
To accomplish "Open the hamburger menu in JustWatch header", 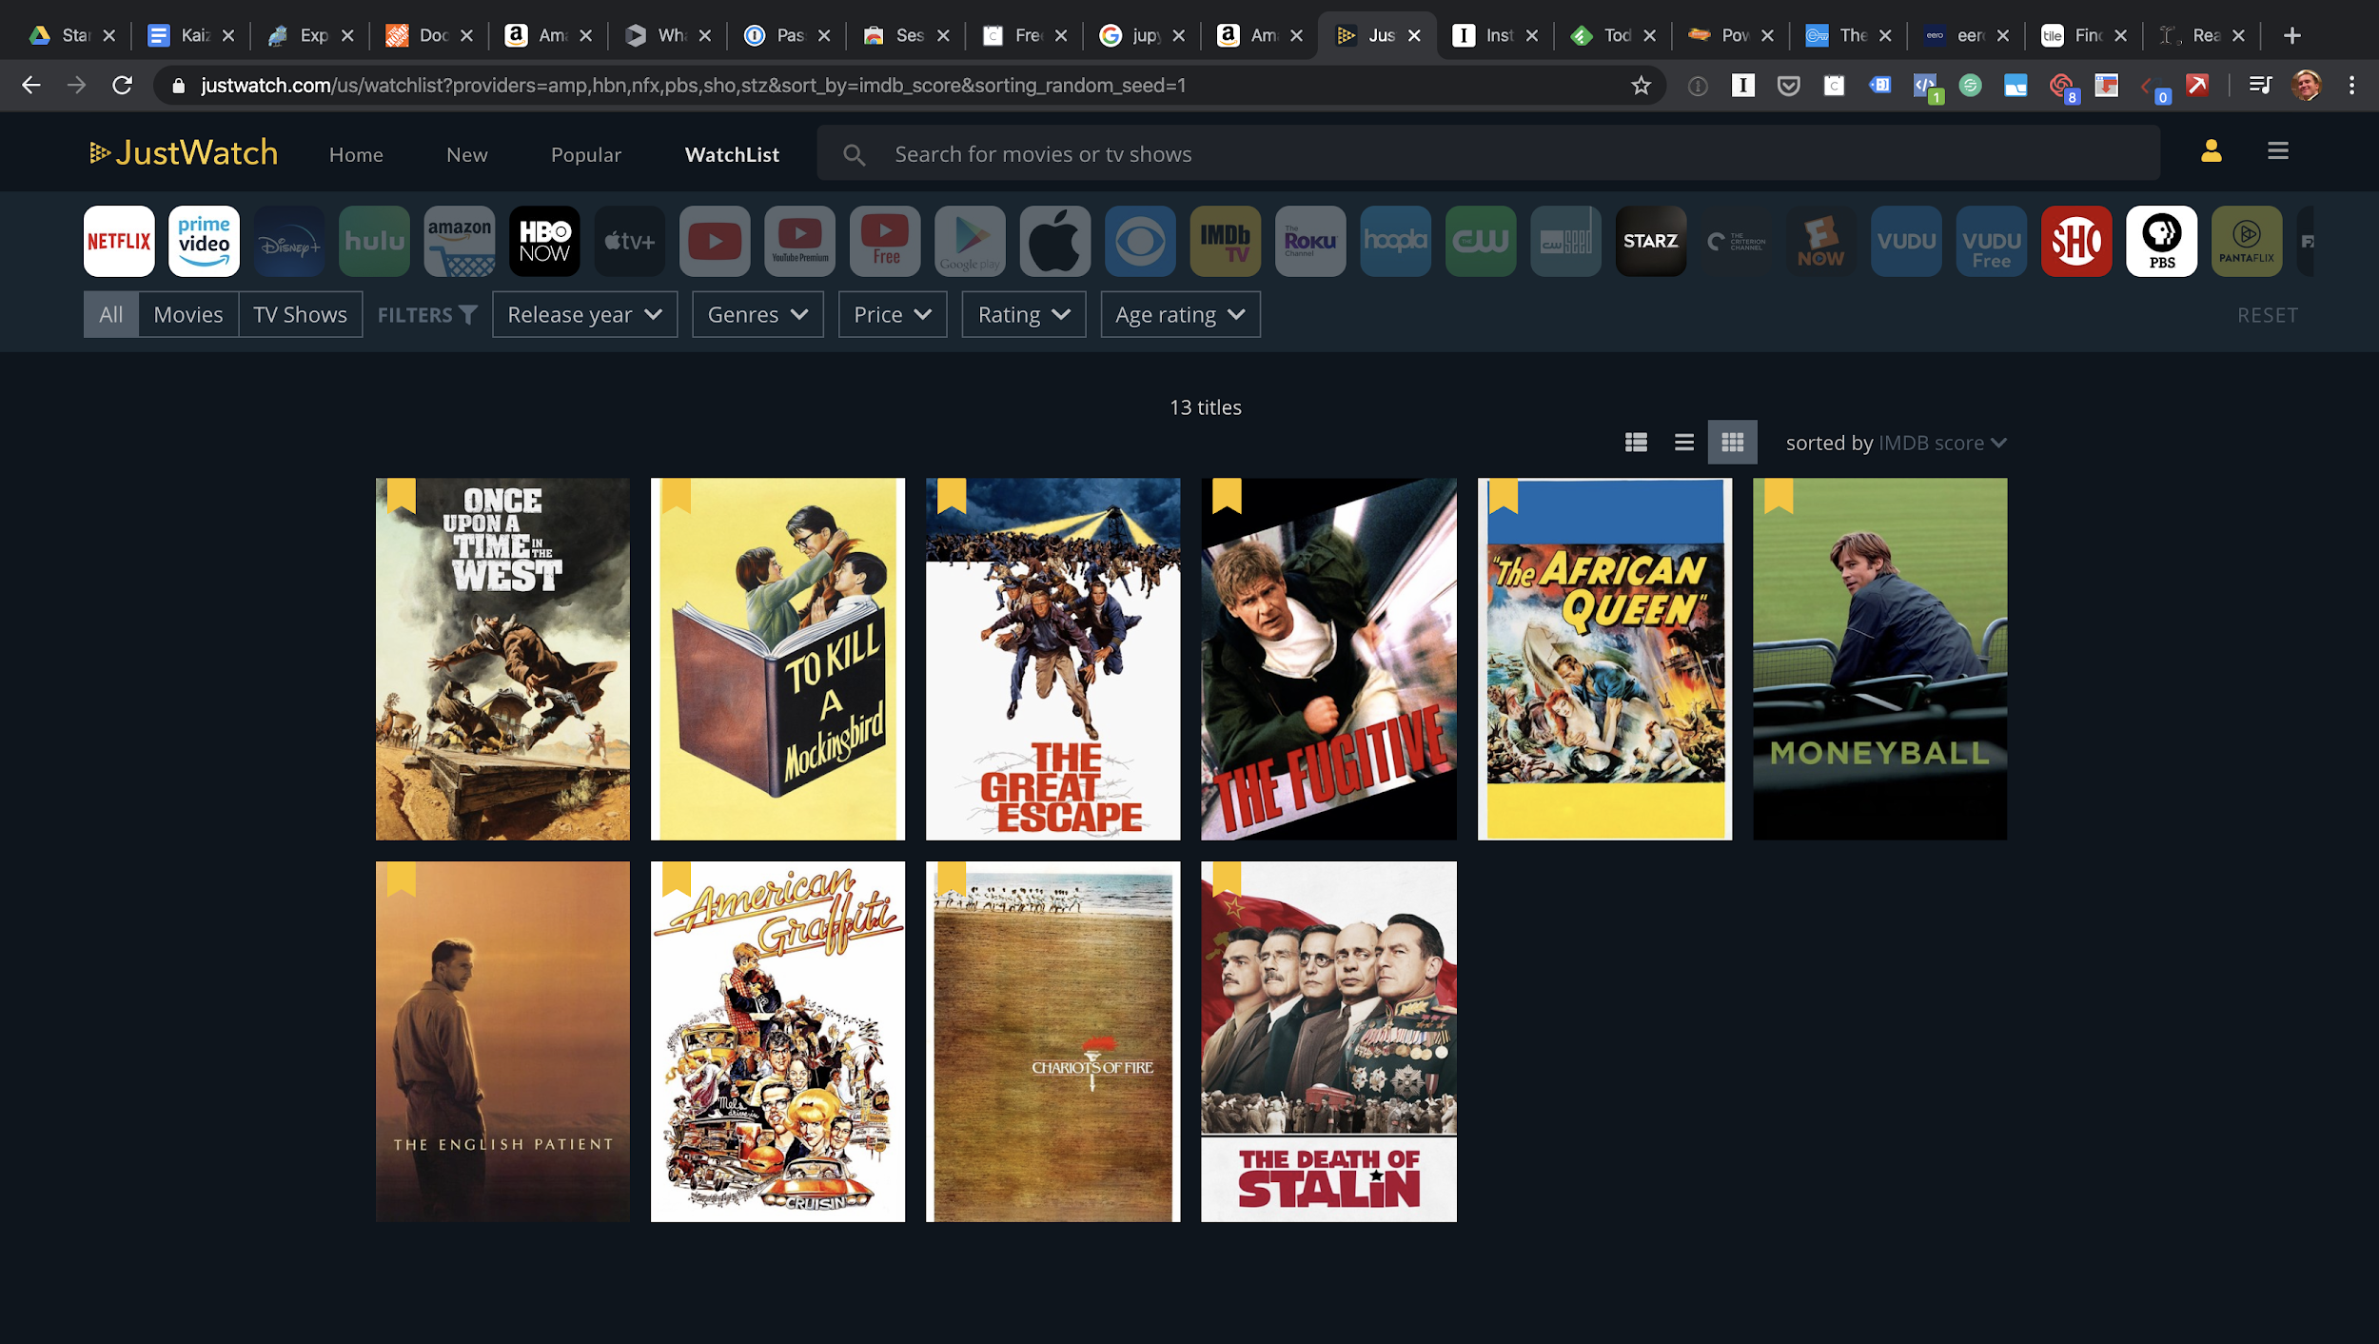I will pyautogui.click(x=2278, y=150).
